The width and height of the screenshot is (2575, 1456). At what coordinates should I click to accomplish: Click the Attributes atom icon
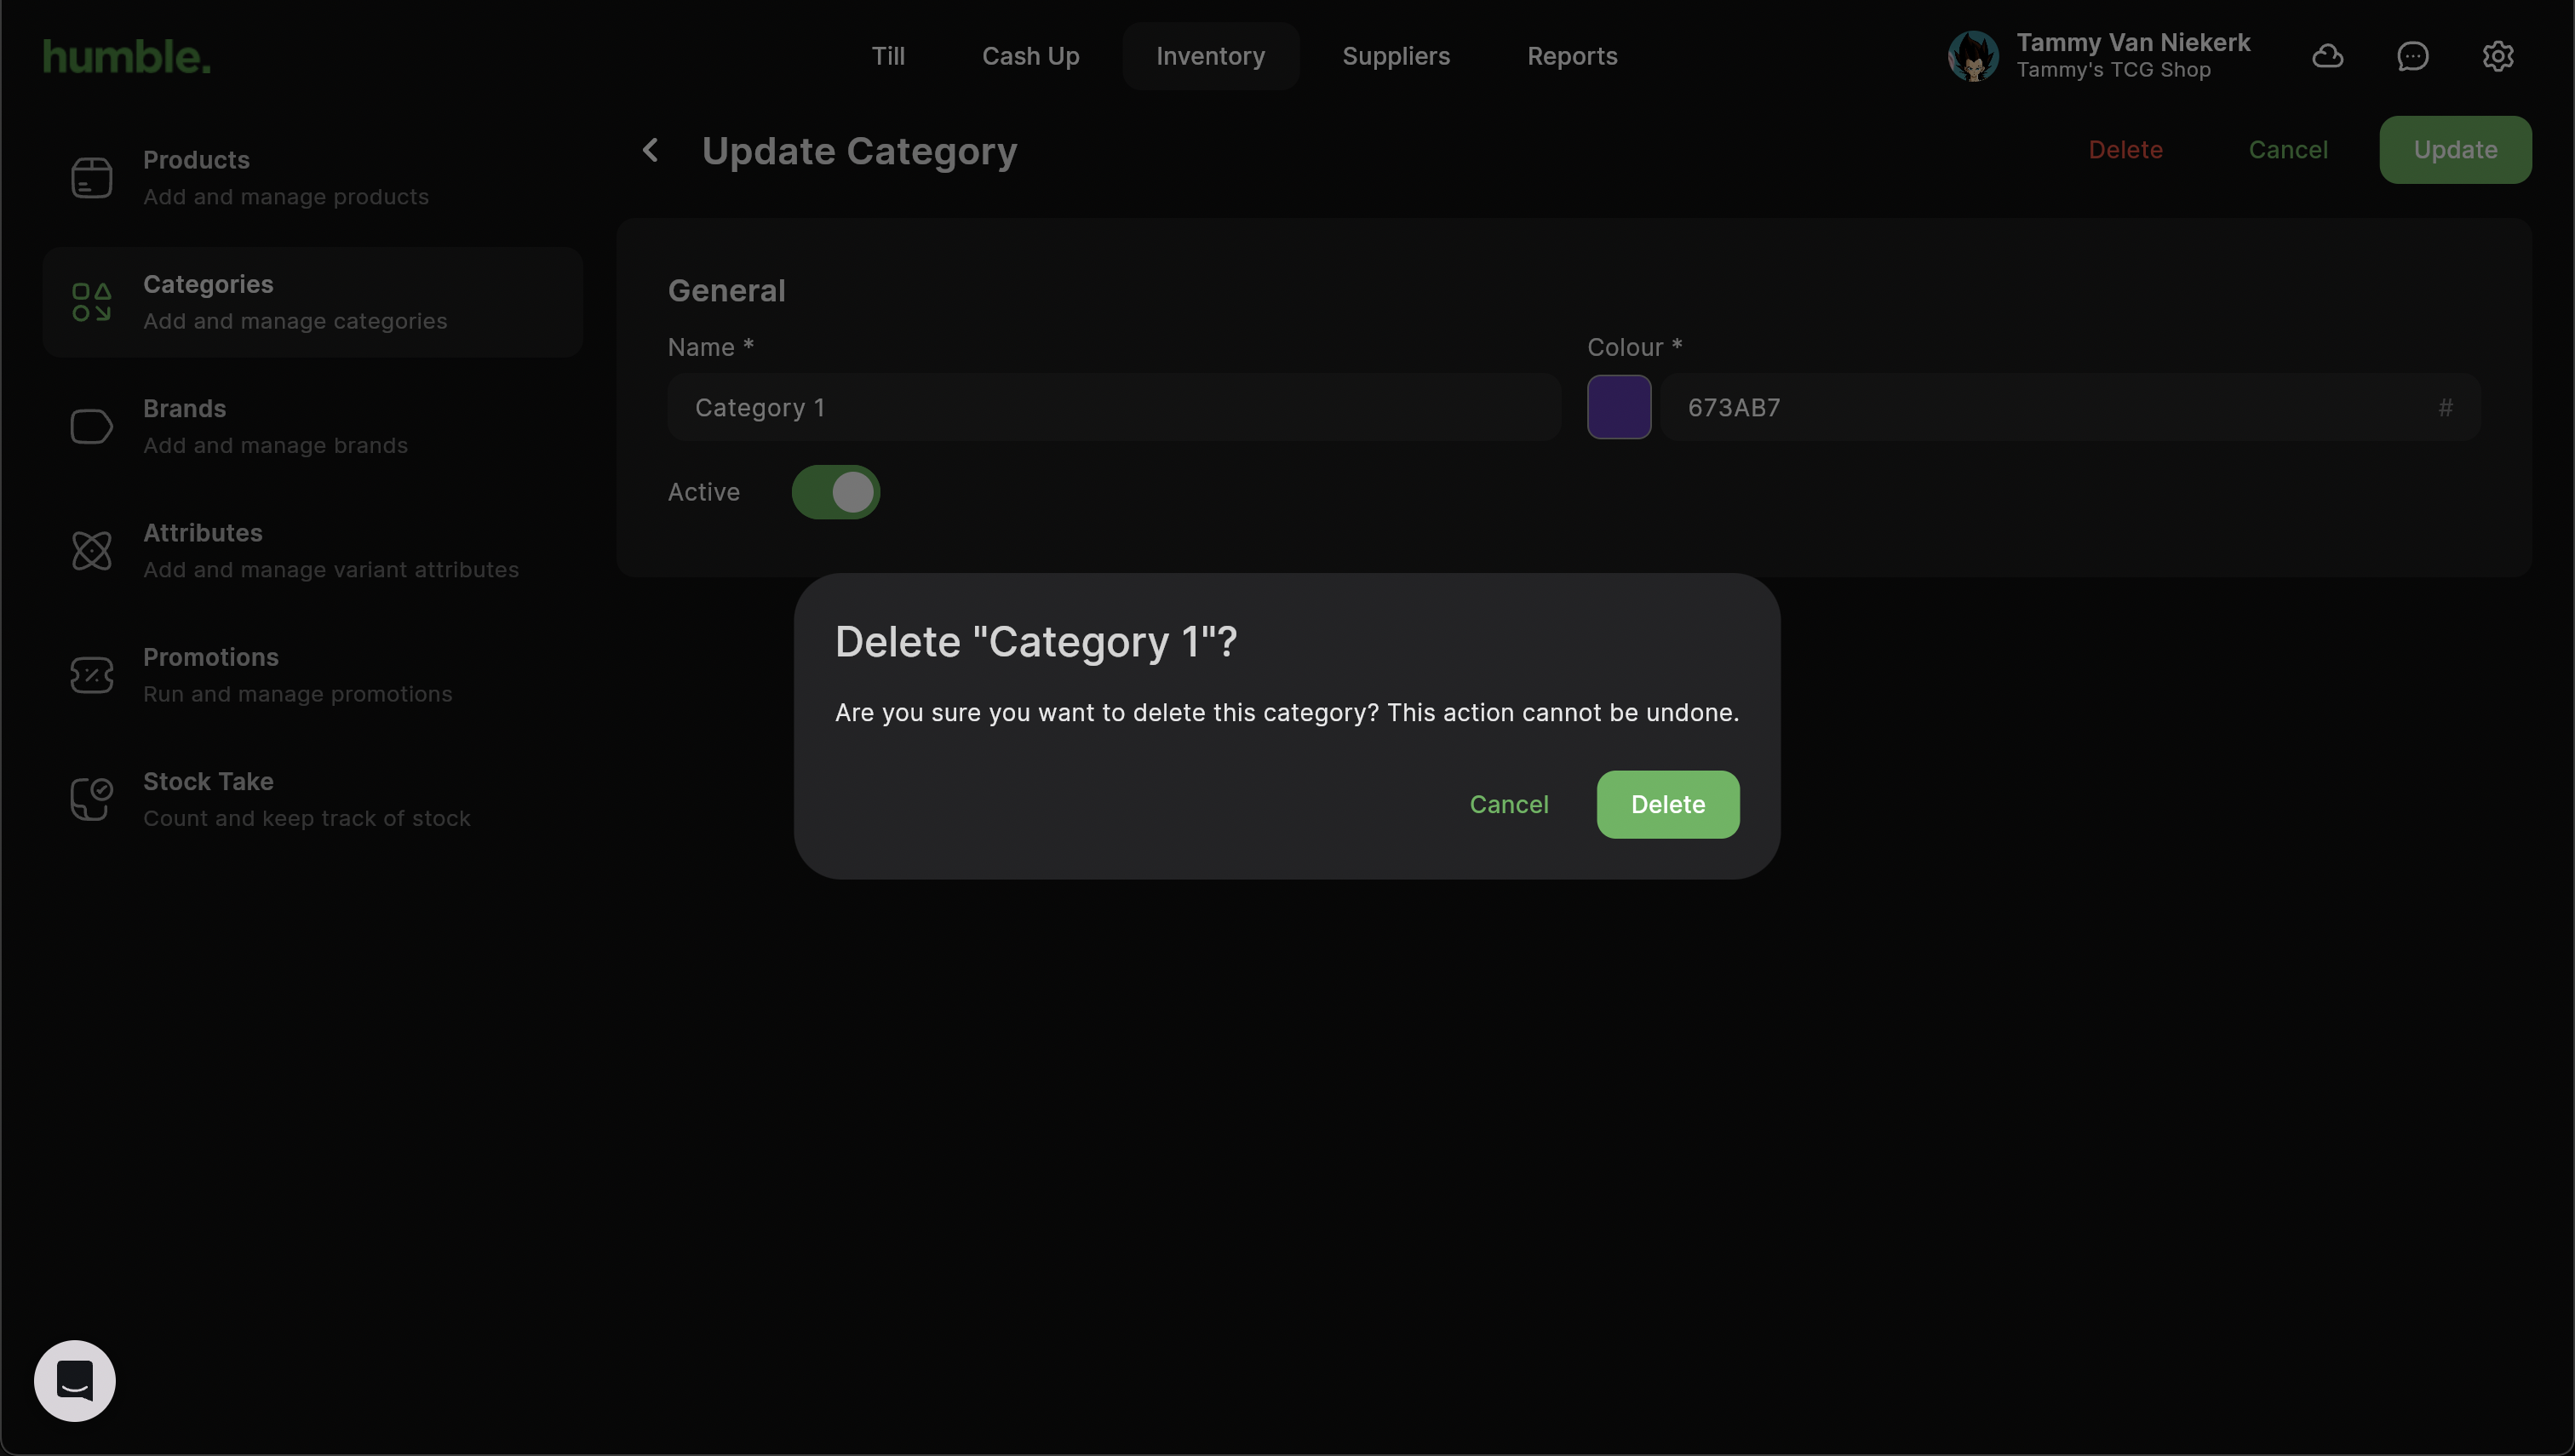91,551
